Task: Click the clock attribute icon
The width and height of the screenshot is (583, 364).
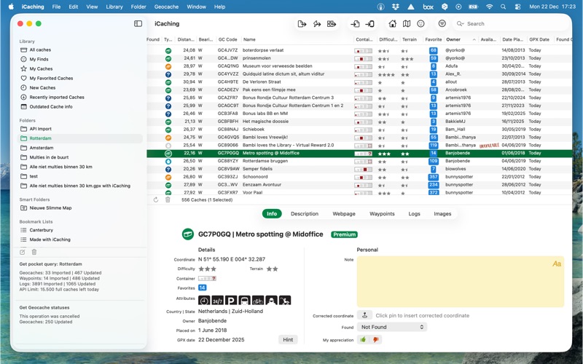Action: coord(204,300)
